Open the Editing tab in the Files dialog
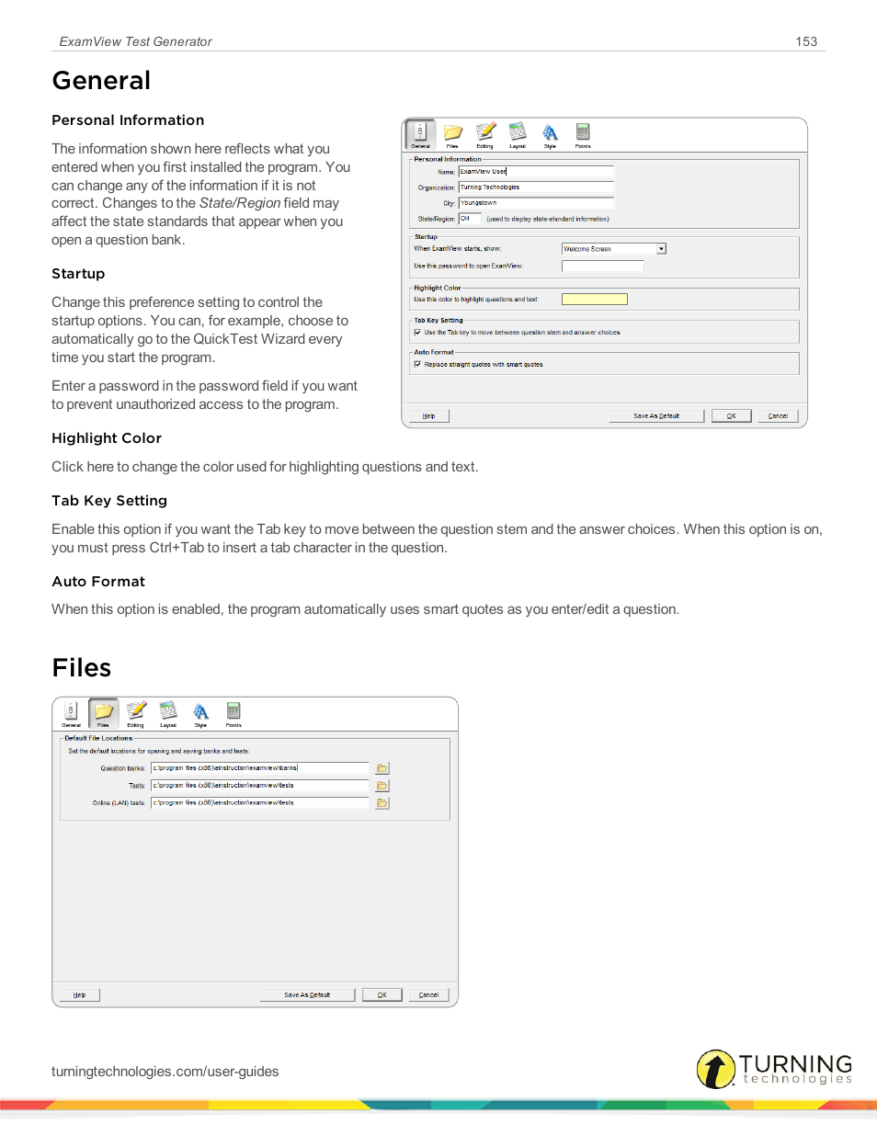Image resolution: width=877 pixels, height=1135 pixels. pos(136,713)
